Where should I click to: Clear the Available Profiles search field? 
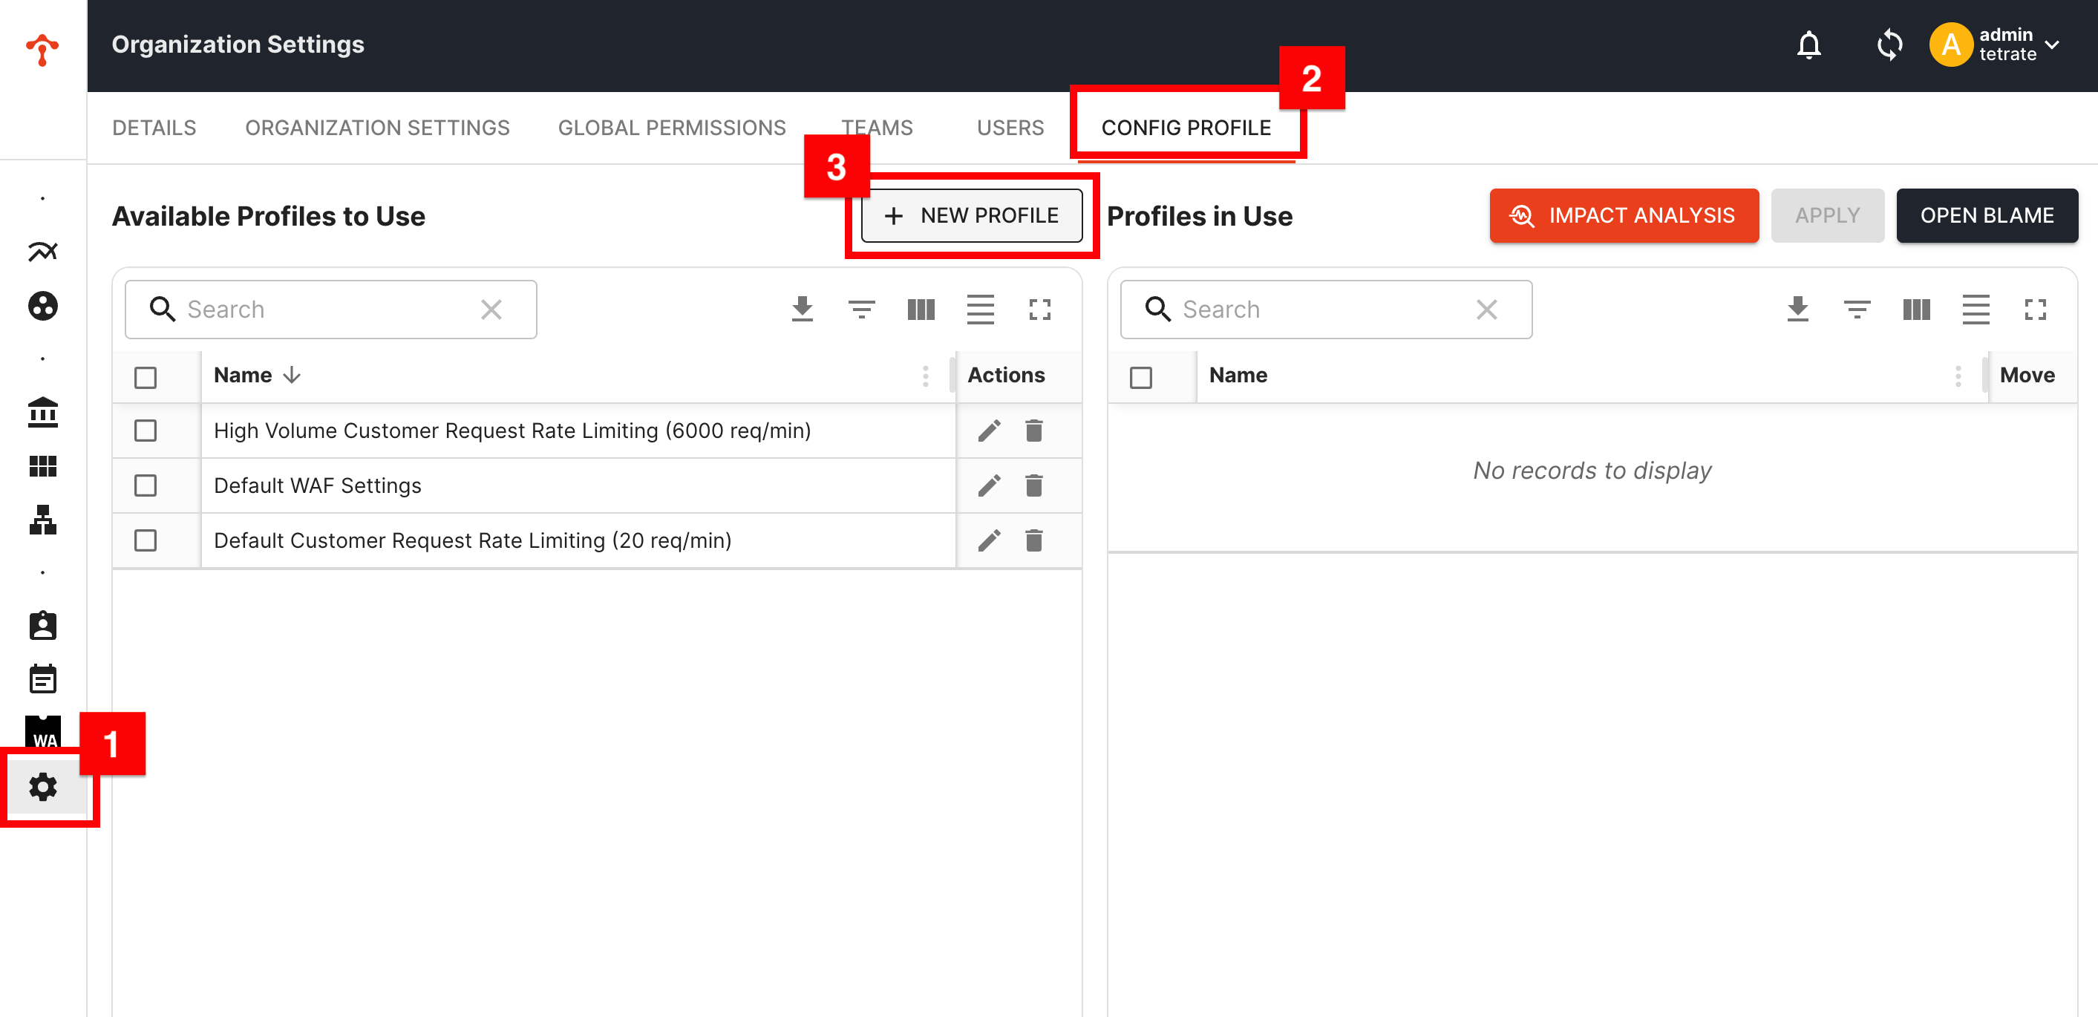(491, 310)
